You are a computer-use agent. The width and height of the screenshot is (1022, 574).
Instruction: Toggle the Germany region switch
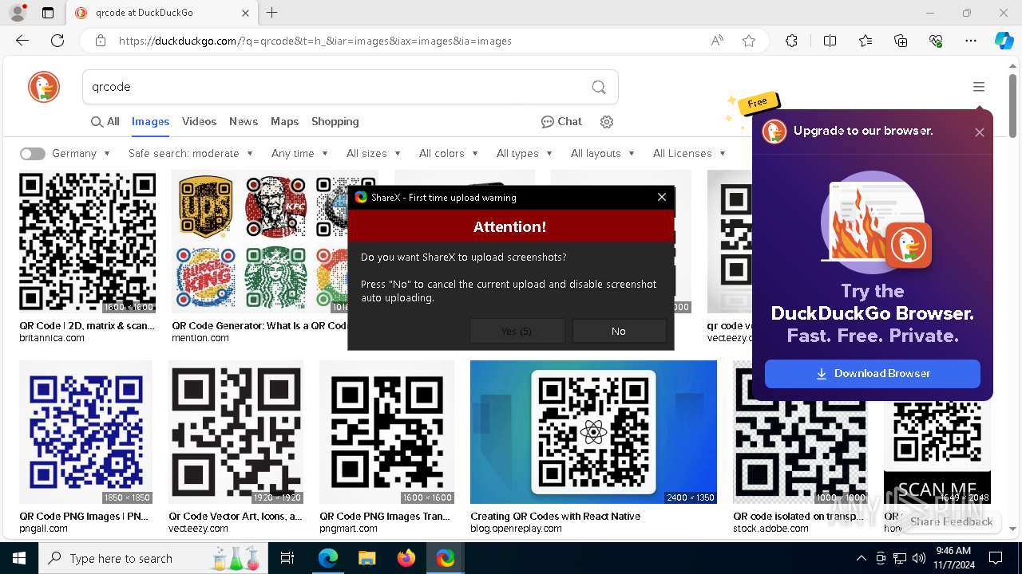[33, 154]
